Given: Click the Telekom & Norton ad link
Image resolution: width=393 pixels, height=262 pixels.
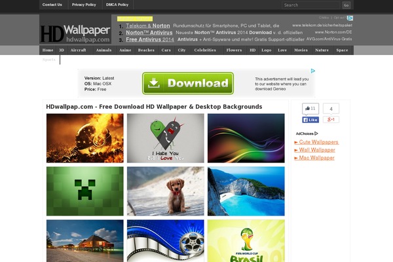Looking at the screenshot, I should coord(148,26).
